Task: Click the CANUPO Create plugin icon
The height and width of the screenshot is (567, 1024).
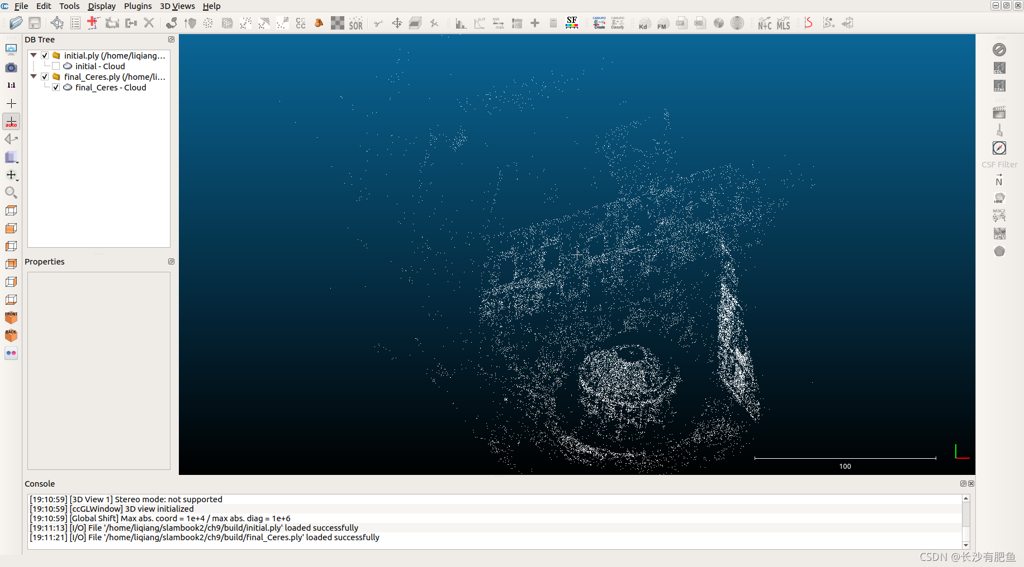Action: pyautogui.click(x=599, y=23)
